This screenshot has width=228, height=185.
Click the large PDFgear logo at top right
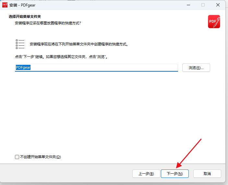coord(214,21)
